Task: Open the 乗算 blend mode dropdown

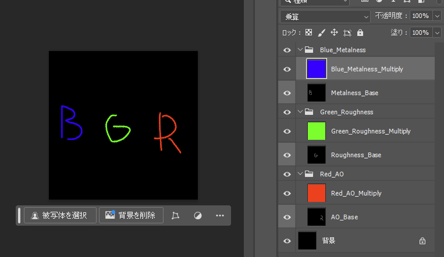Action: coord(325,17)
